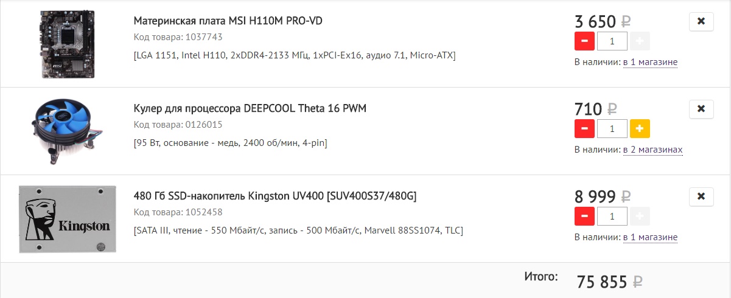Remove DEEPCOOL Theta cooler from cart

tap(701, 109)
